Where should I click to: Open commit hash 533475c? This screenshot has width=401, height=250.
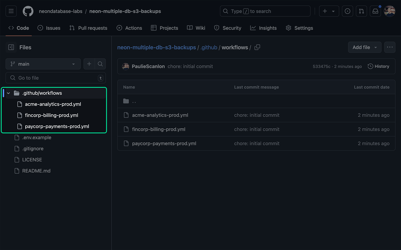pos(321,66)
